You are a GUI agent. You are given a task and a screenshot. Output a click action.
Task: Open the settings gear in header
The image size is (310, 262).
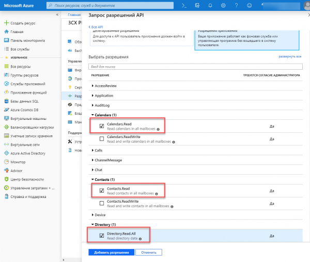coord(223,5)
